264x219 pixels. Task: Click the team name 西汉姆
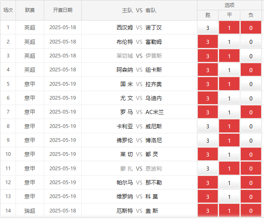pos(125,27)
